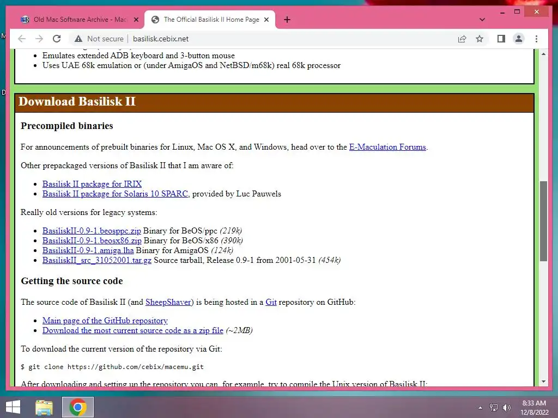
Task: Share this page via share icon
Action: point(462,39)
